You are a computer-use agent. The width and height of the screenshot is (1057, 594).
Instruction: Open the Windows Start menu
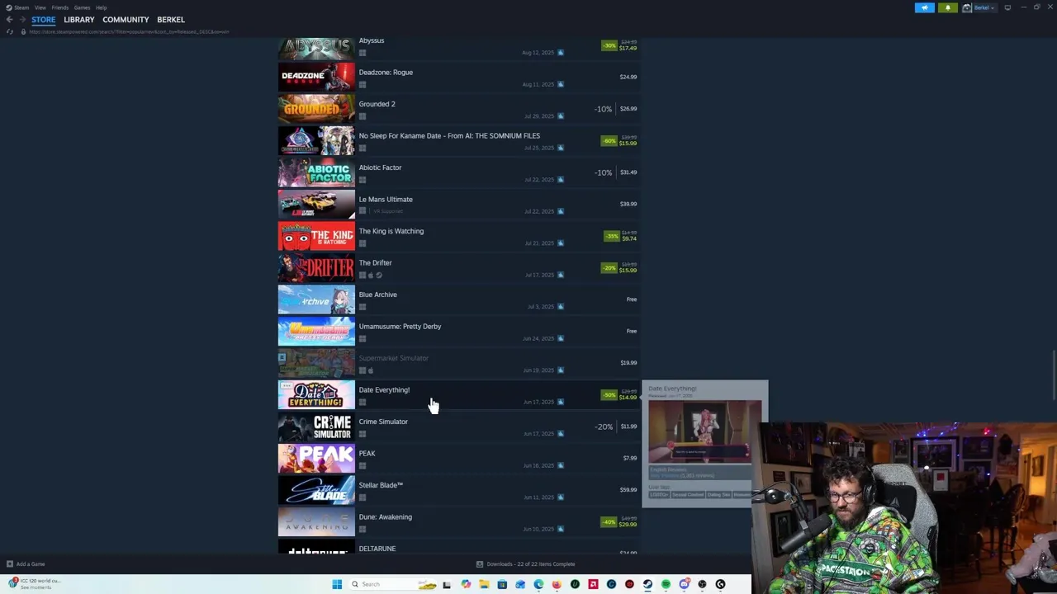click(x=337, y=584)
